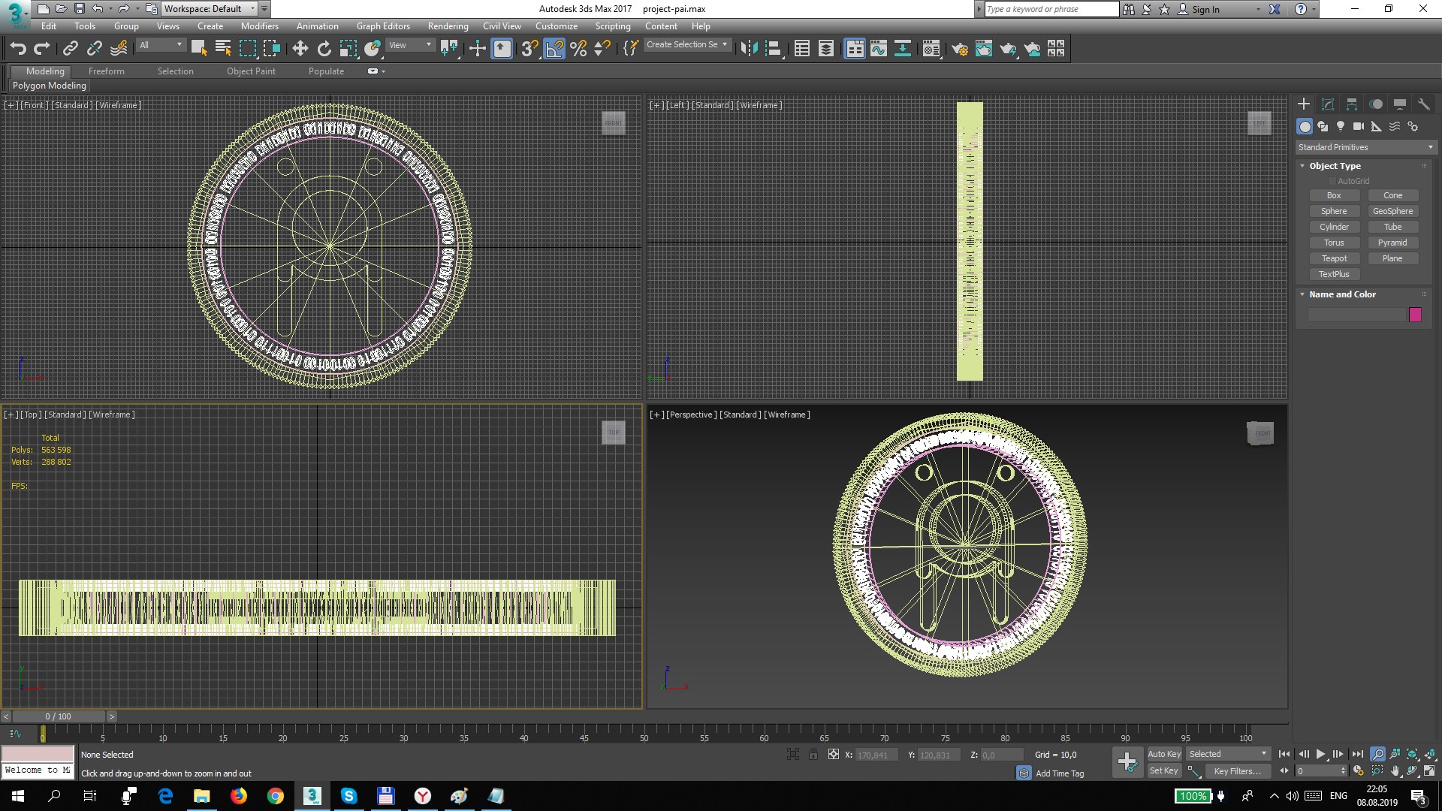Click the Key Filters button
Image resolution: width=1442 pixels, height=811 pixels.
1237,771
